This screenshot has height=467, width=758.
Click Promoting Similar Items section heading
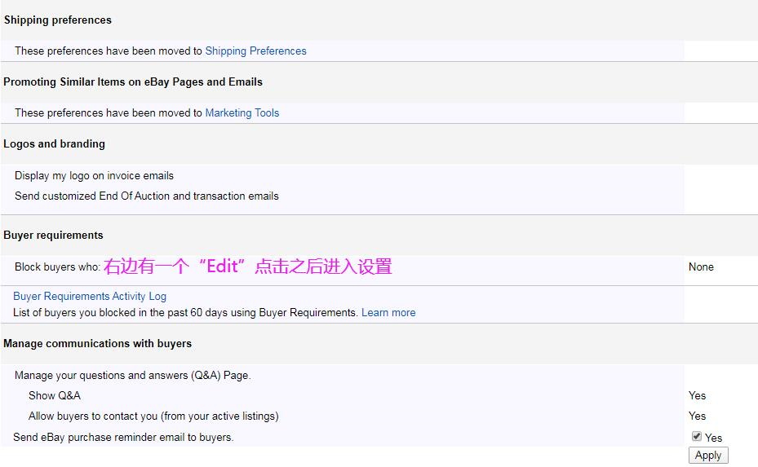point(133,82)
